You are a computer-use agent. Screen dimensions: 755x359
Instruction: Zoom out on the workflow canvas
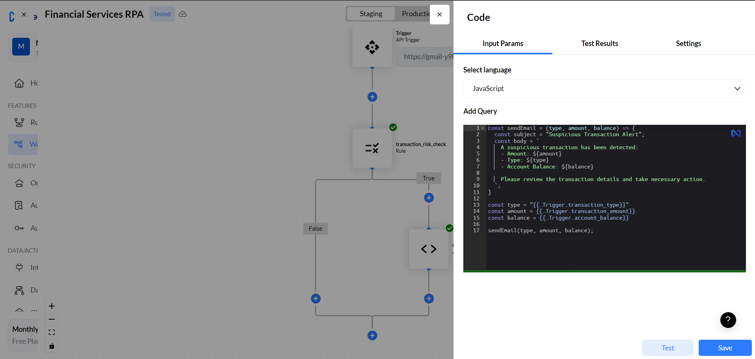52,319
